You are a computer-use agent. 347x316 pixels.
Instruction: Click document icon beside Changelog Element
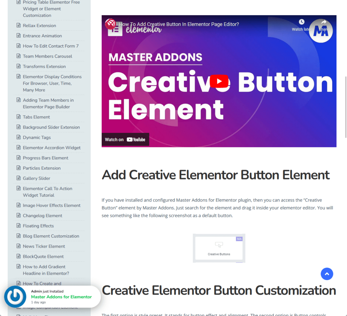click(x=19, y=215)
